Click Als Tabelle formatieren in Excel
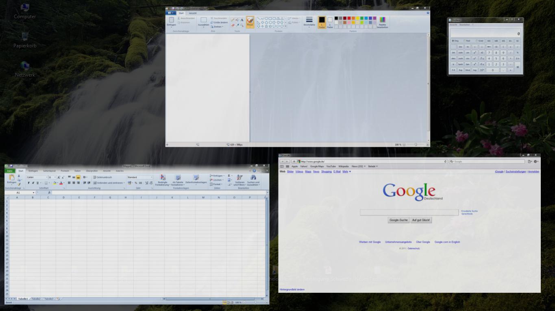Image resolution: width=555 pixels, height=311 pixels. click(178, 180)
